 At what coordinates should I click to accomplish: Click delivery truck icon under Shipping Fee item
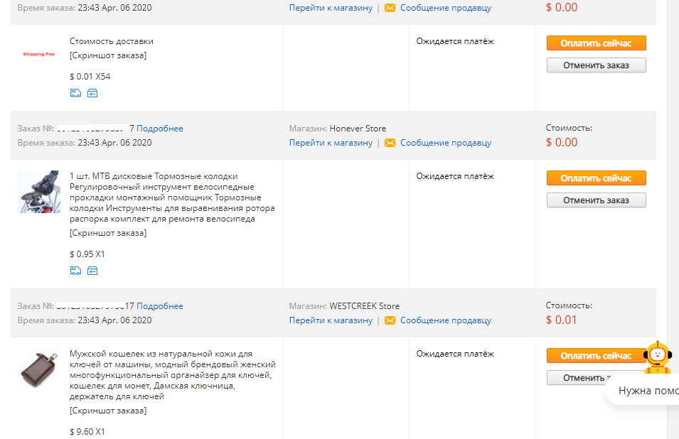click(x=75, y=93)
